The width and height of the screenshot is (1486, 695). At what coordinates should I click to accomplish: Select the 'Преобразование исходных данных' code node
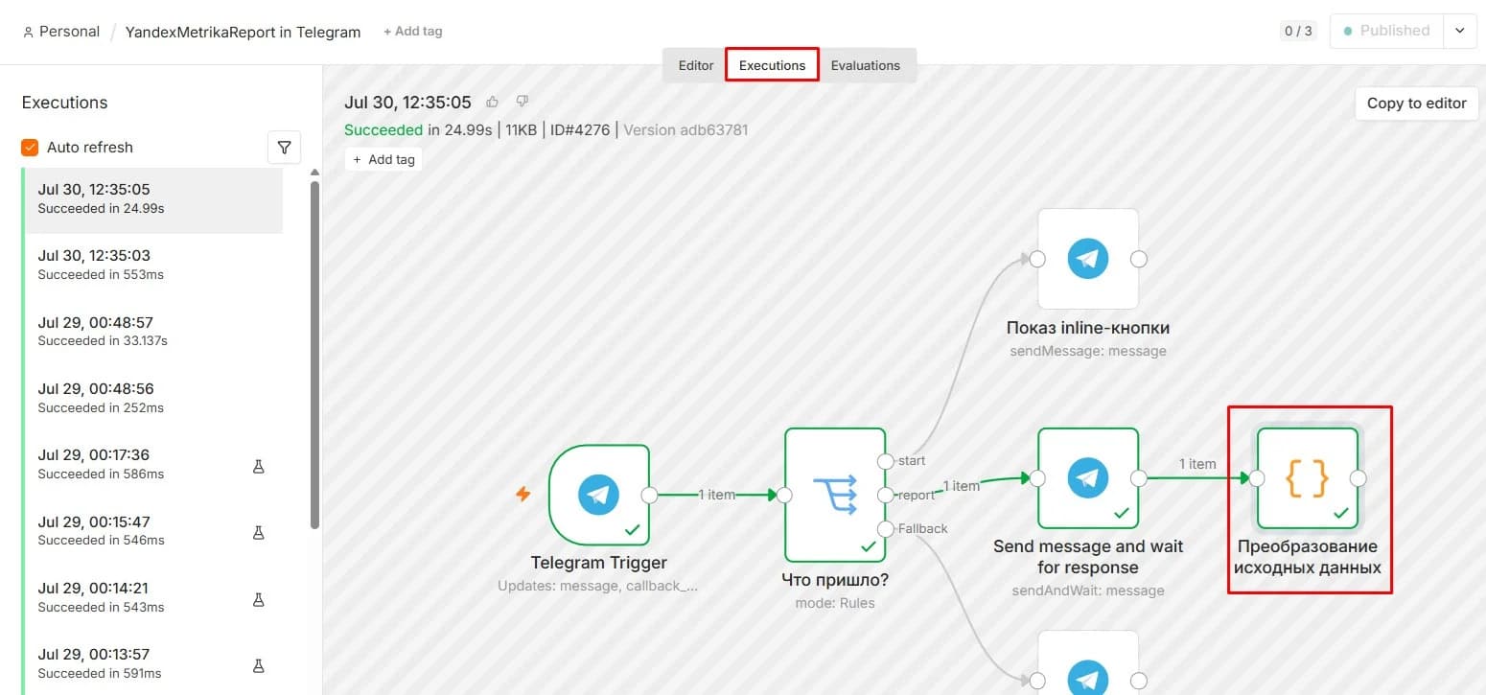(1308, 478)
